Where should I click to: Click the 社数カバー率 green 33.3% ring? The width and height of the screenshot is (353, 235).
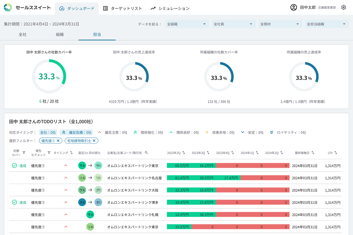pyautogui.click(x=49, y=76)
